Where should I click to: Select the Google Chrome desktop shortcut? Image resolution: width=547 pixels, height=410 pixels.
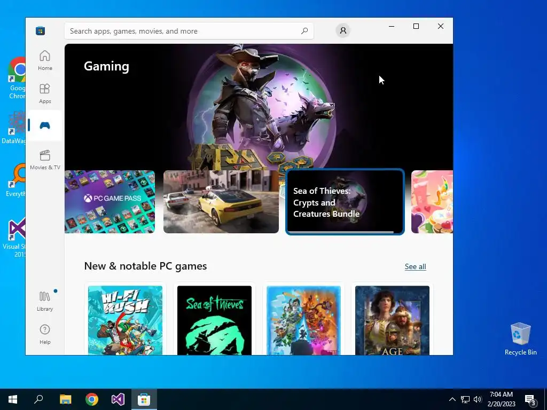pyautogui.click(x=17, y=78)
